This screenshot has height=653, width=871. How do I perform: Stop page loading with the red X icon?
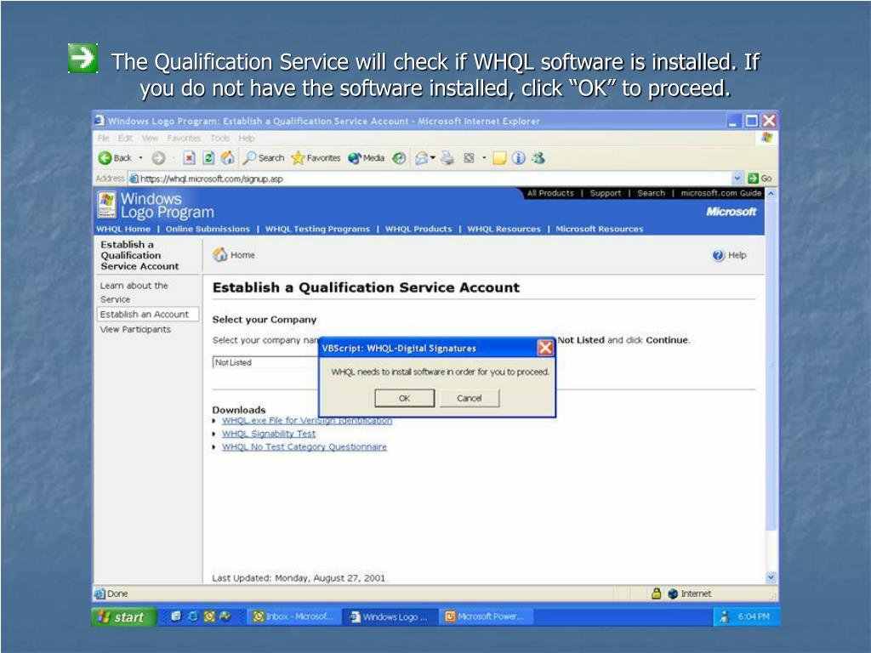click(190, 158)
